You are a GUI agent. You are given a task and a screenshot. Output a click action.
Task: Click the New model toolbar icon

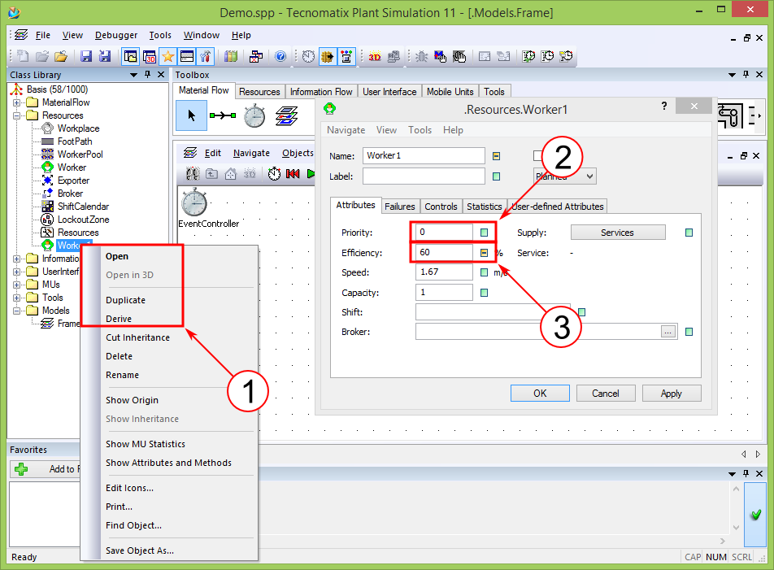(x=23, y=56)
